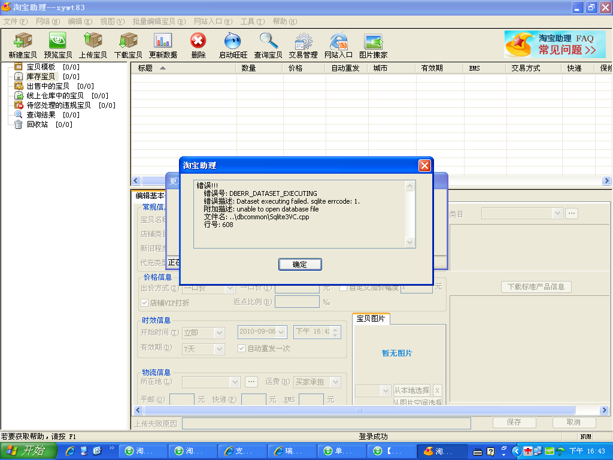Select the 宝贝图片 tab
Viewport: 613px width, 460px height.
click(371, 319)
